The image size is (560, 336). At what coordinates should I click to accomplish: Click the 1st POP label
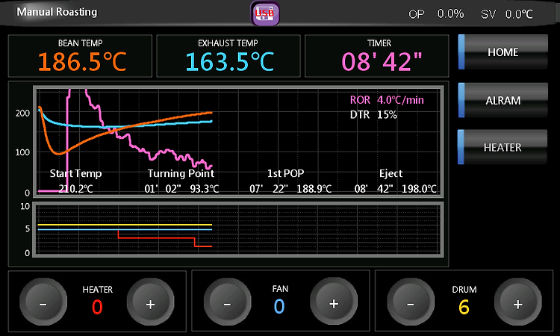coord(286,173)
